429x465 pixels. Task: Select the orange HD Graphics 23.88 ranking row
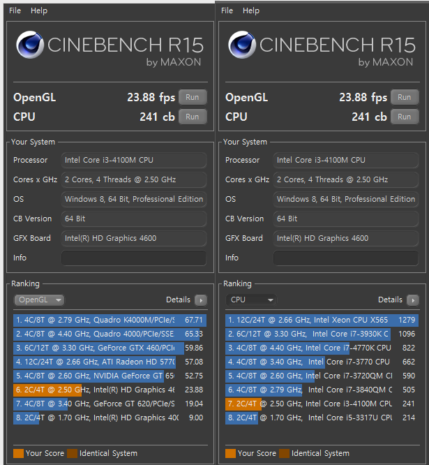(110, 390)
